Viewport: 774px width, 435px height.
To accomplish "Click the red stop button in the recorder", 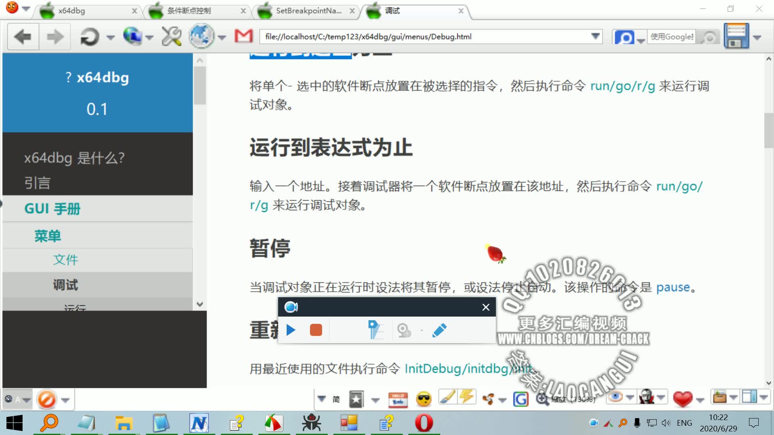I will click(x=316, y=330).
